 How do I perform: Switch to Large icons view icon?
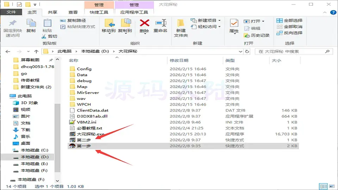click(x=332, y=186)
